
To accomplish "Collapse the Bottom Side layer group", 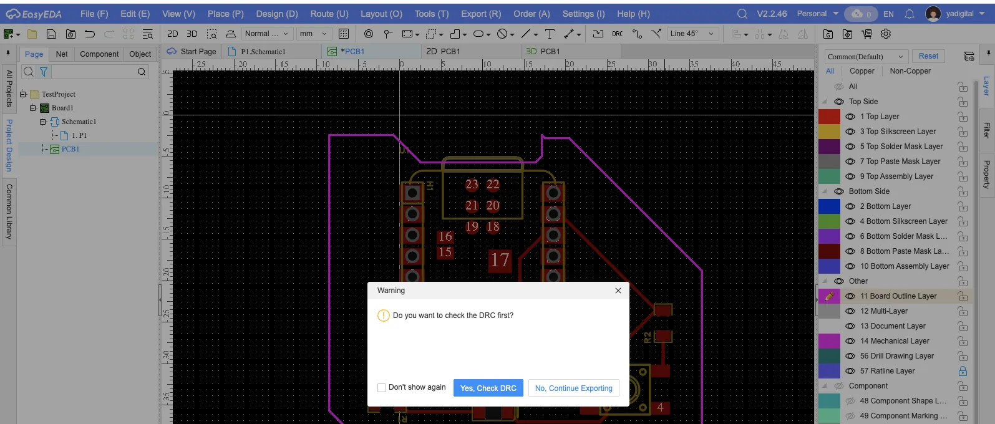I will click(x=825, y=191).
